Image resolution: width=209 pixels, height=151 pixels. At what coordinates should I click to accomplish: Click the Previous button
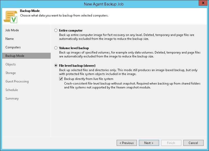pyautogui.click(x=127, y=143)
